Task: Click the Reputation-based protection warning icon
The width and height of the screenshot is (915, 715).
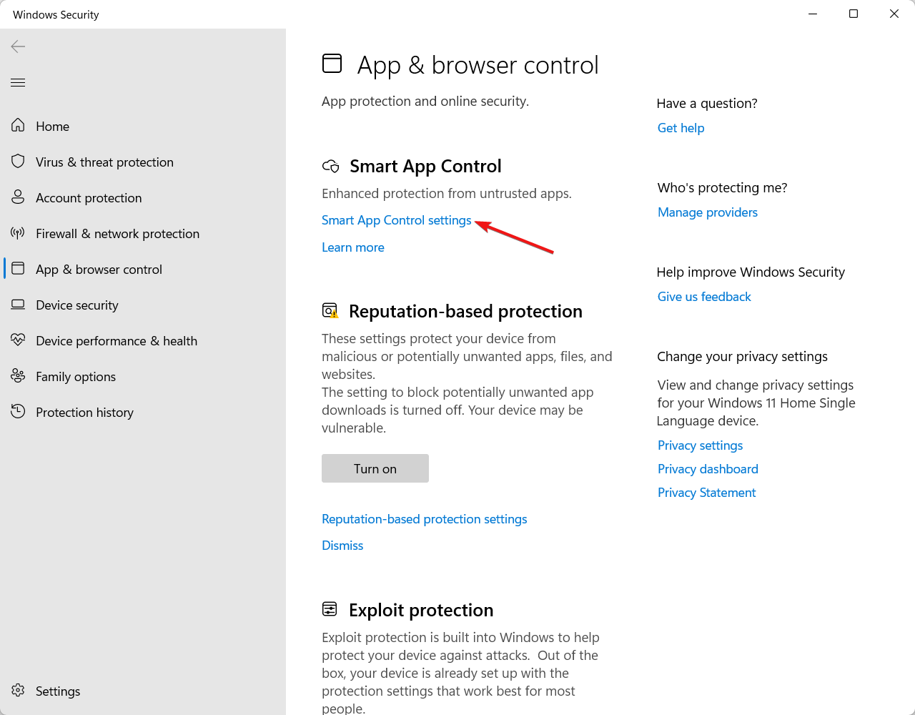Action: [x=330, y=311]
